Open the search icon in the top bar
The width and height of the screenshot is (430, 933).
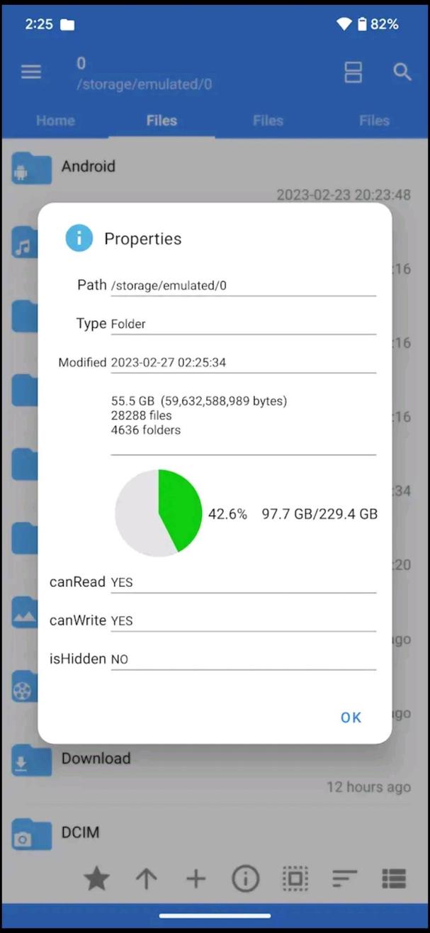click(x=402, y=72)
